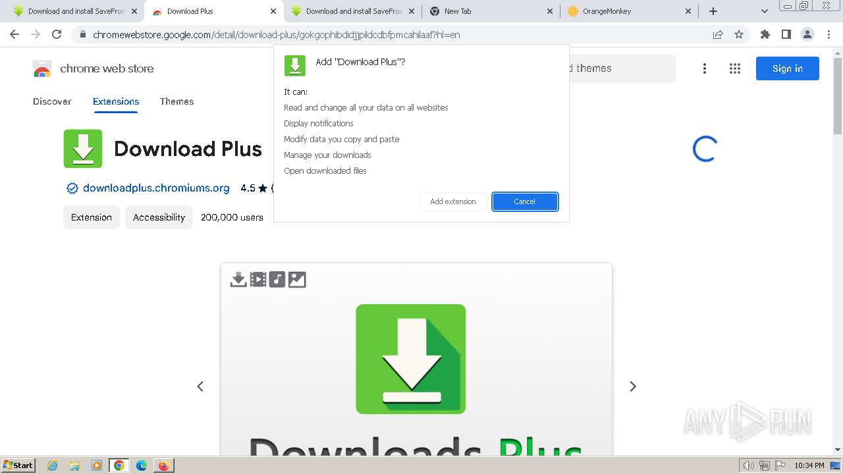Open Internet Explorer from the taskbar

[x=53, y=465]
